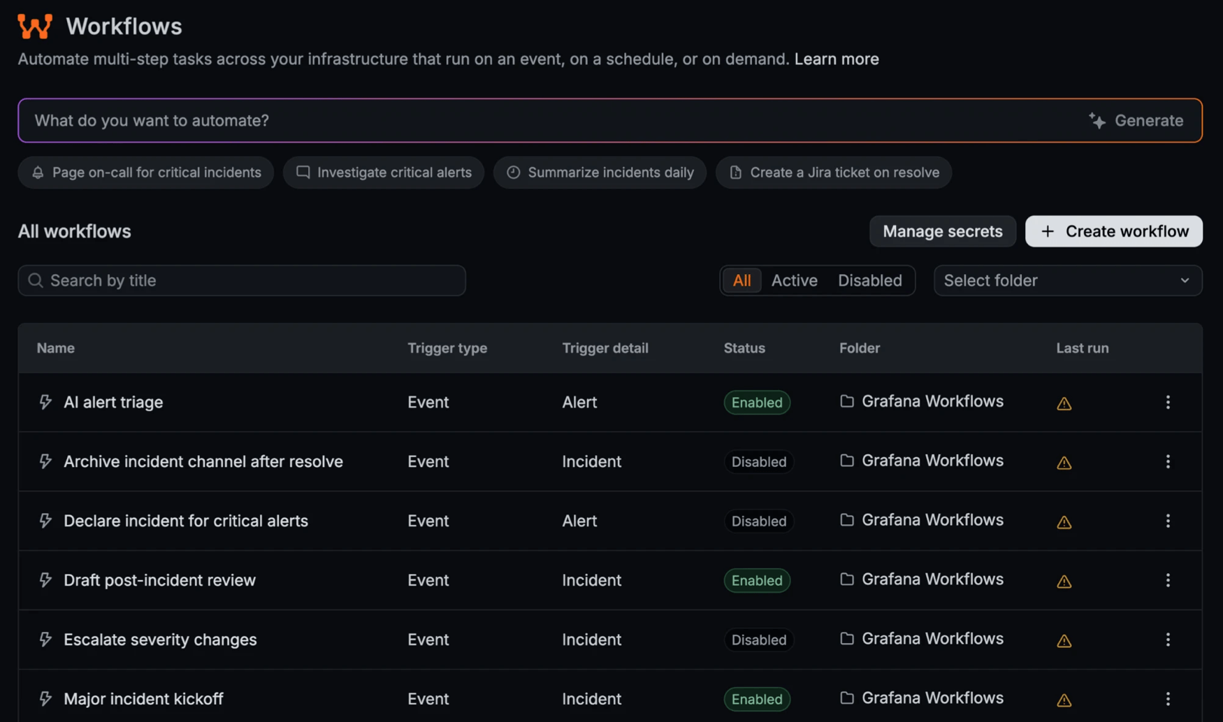Viewport: 1223px width, 722px height.
Task: Focus the Search by title field
Action: [242, 280]
